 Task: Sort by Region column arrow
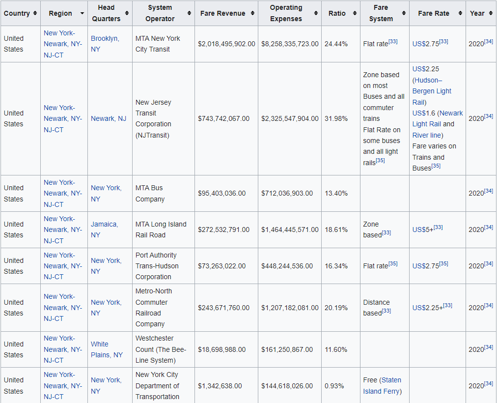(82, 13)
